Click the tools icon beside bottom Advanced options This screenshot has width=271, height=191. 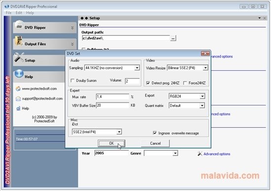[x=200, y=153]
